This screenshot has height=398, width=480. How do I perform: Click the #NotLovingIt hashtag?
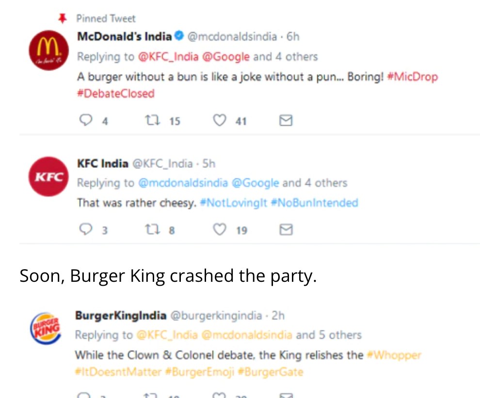[x=233, y=202]
